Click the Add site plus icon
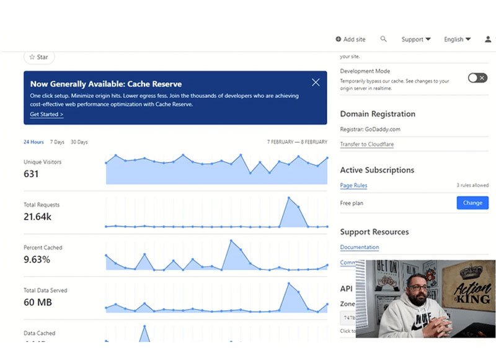The height and width of the screenshot is (355, 496). click(x=339, y=39)
